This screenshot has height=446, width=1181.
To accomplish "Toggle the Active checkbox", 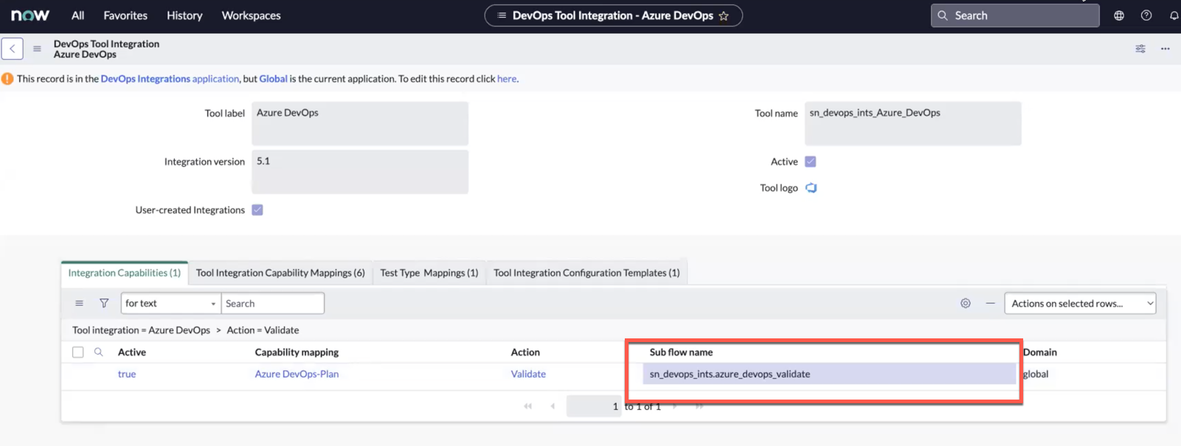I will tap(811, 161).
